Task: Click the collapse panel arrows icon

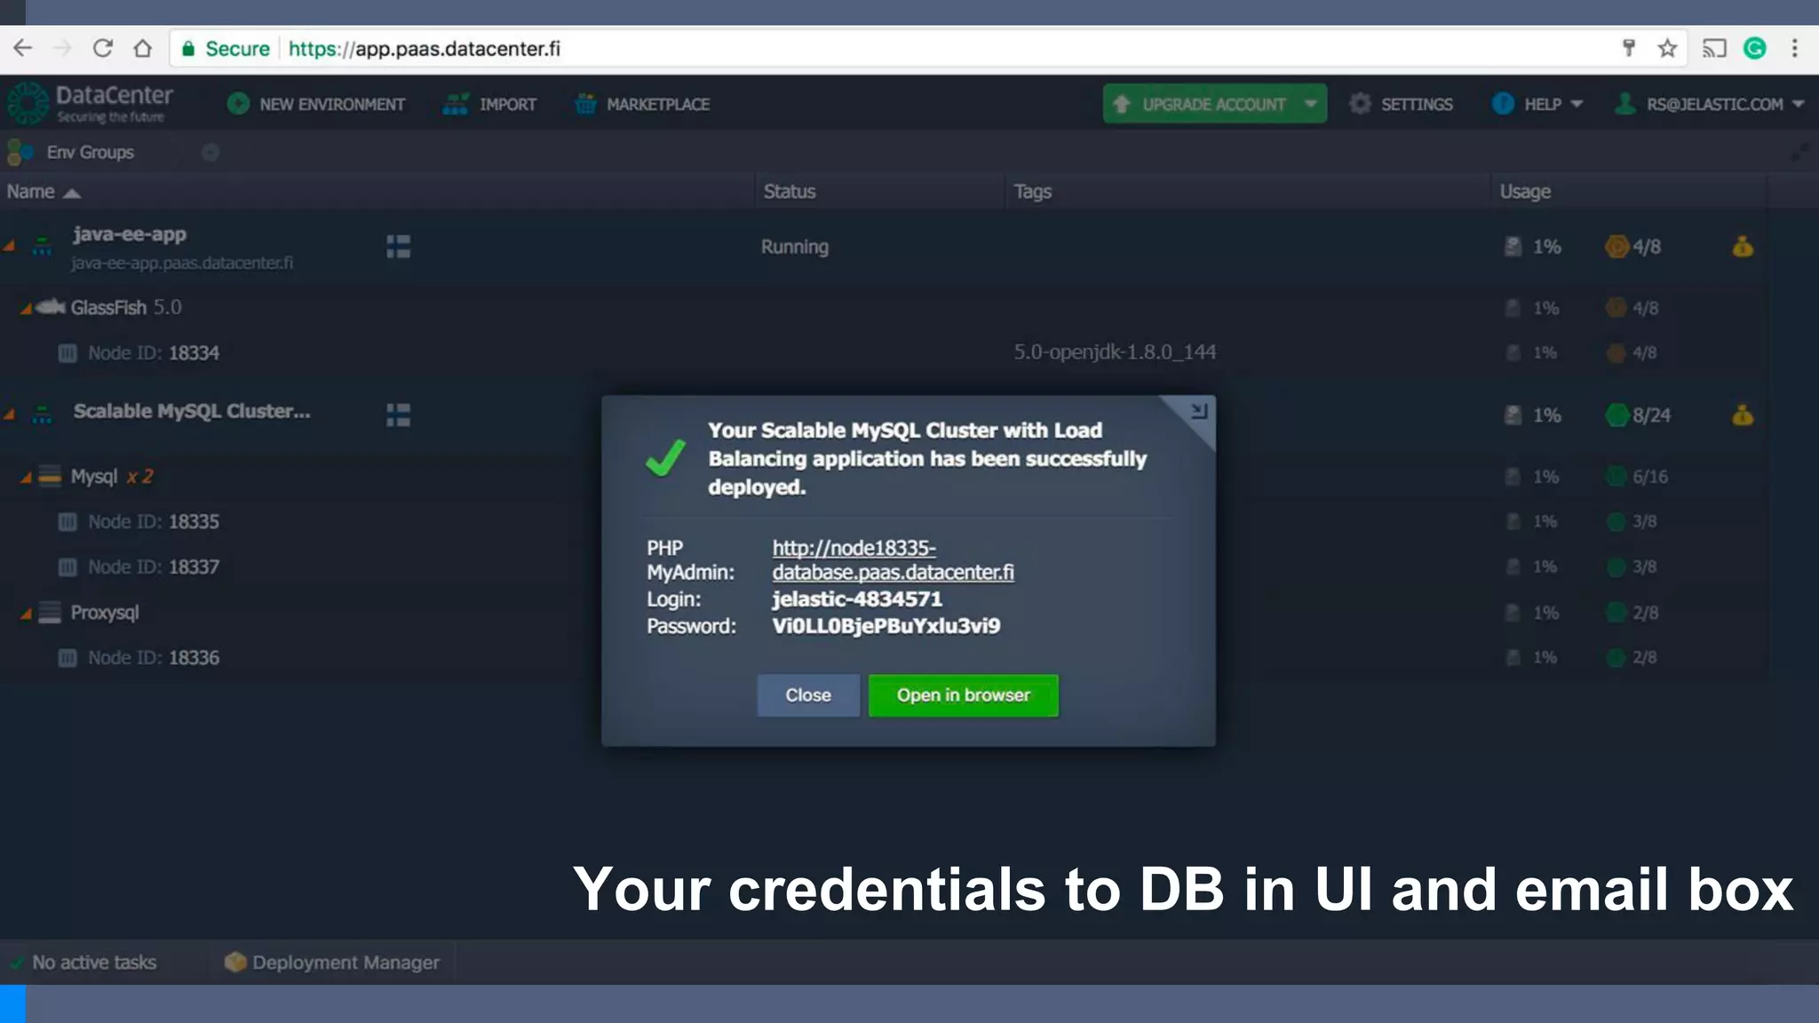Action: [x=1799, y=153]
